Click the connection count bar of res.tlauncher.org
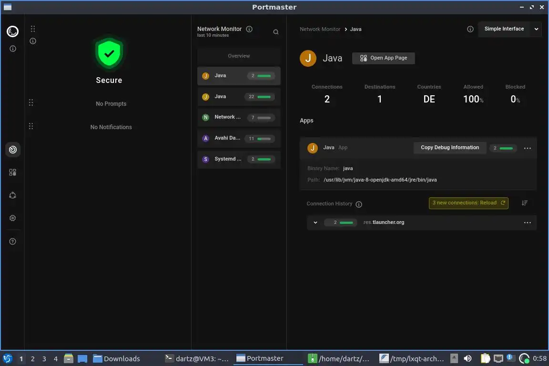The width and height of the screenshot is (549, 366). coord(340,223)
